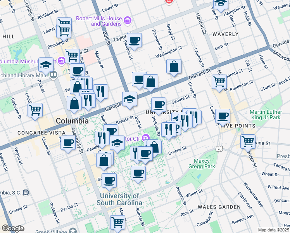Open the coffee cup marker below Columbia Museum shopping cart
This screenshot has height=233, width=290.
coord(78,70)
